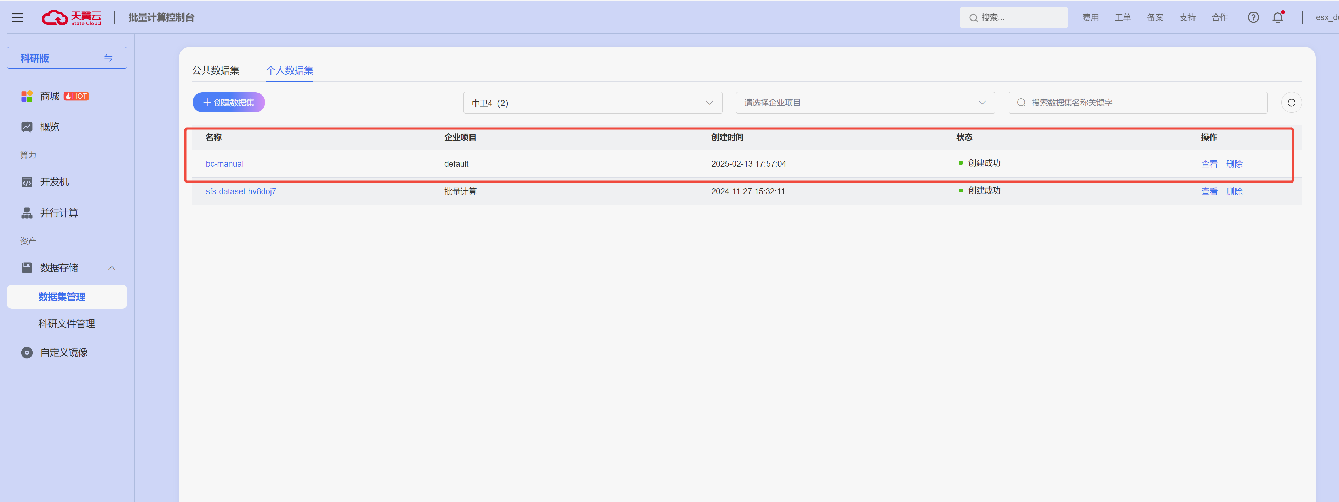
Task: Click the 批量计算控制台 title
Action: coord(161,18)
